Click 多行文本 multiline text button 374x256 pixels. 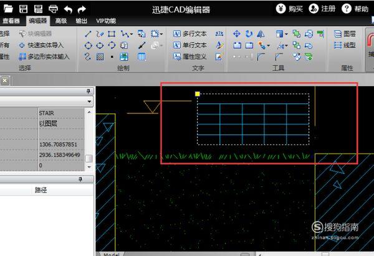190,34
